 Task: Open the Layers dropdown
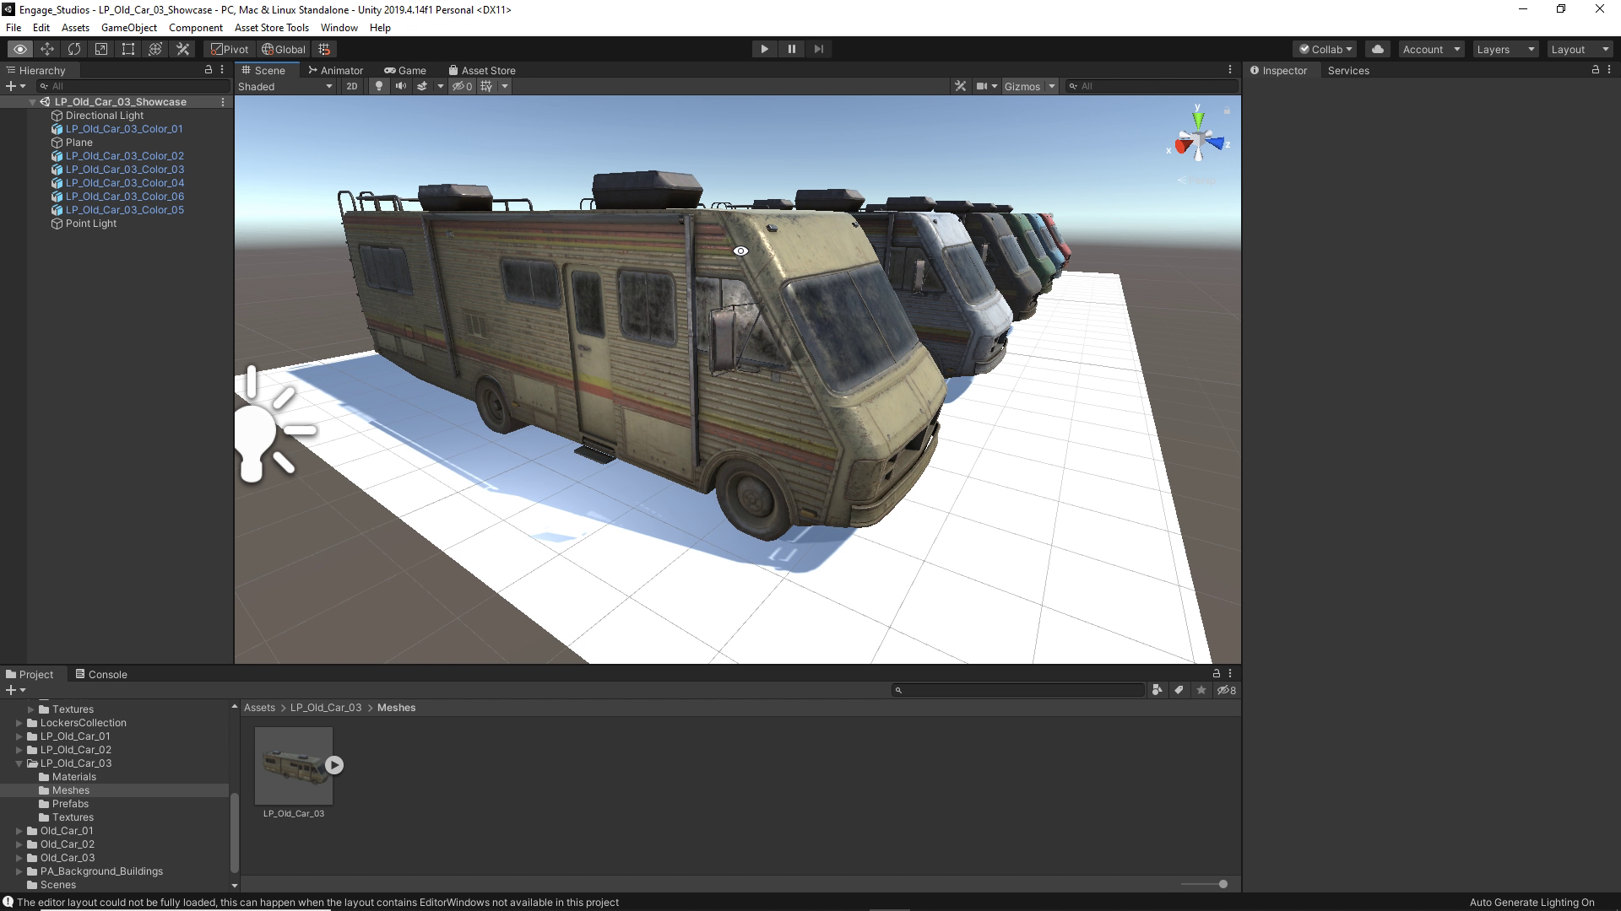tap(1505, 49)
